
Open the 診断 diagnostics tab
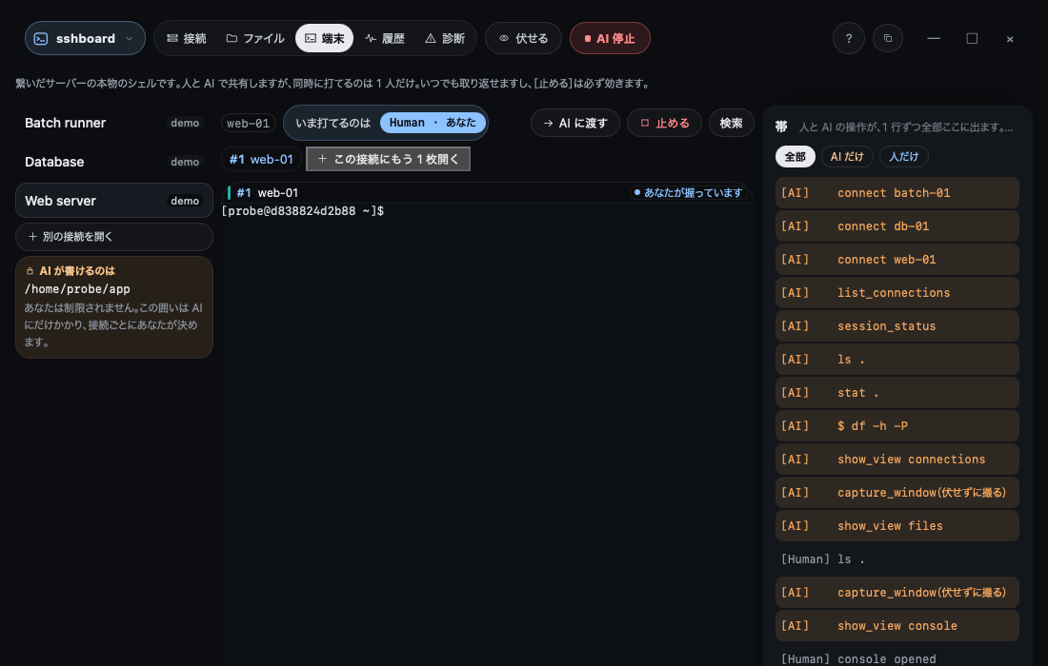(445, 38)
